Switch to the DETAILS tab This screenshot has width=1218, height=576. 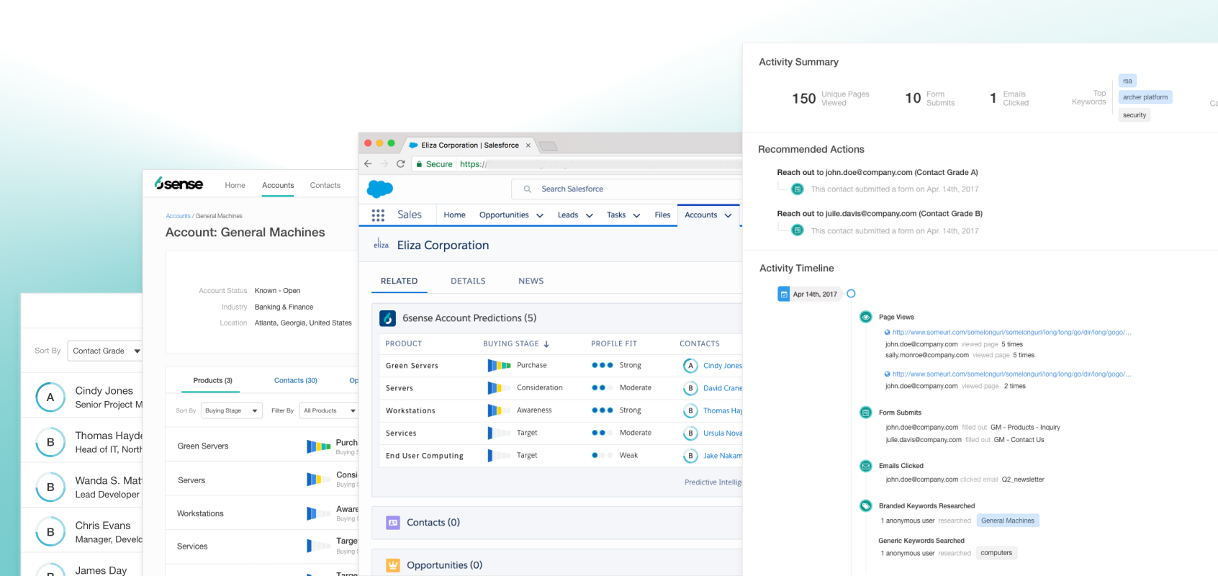click(468, 282)
